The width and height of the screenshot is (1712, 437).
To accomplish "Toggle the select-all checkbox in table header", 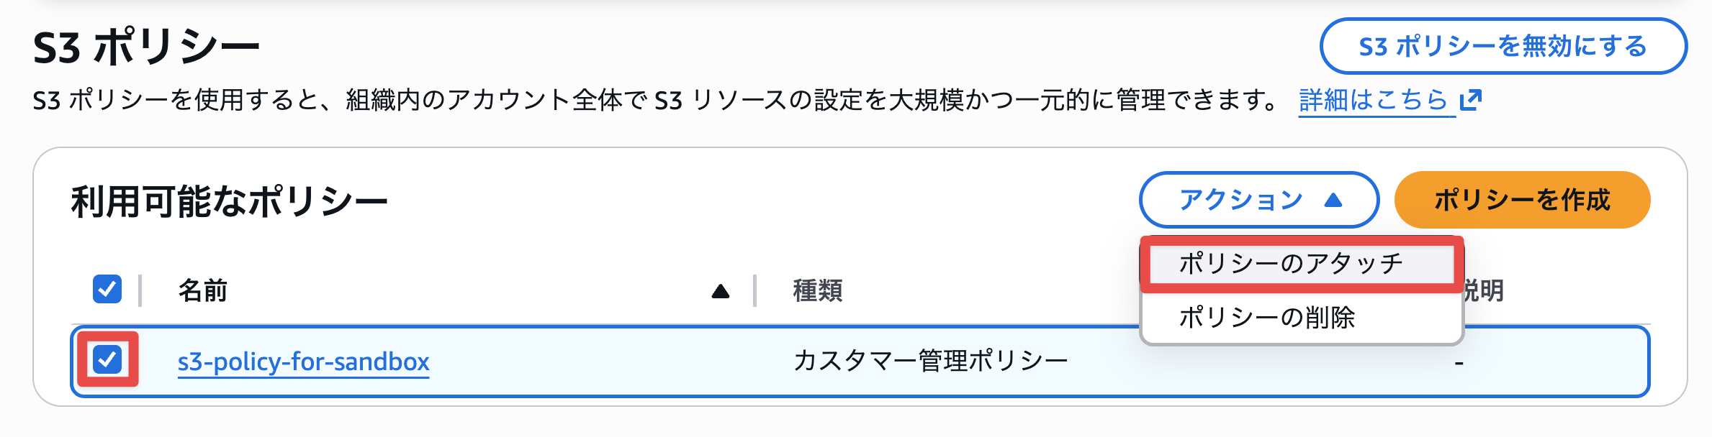I will [107, 290].
